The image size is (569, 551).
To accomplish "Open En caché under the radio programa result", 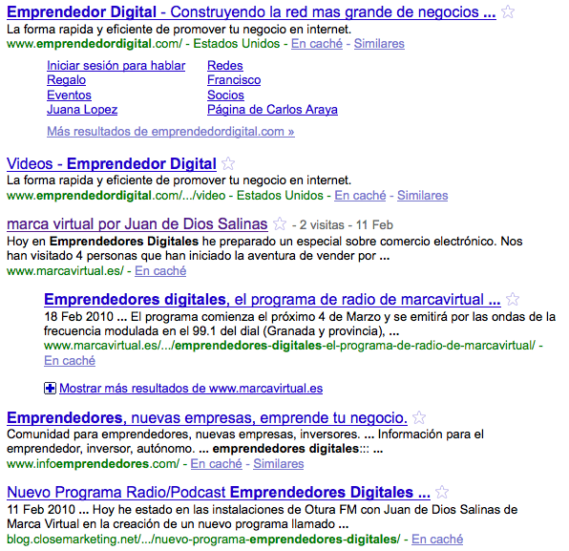I will (70, 360).
